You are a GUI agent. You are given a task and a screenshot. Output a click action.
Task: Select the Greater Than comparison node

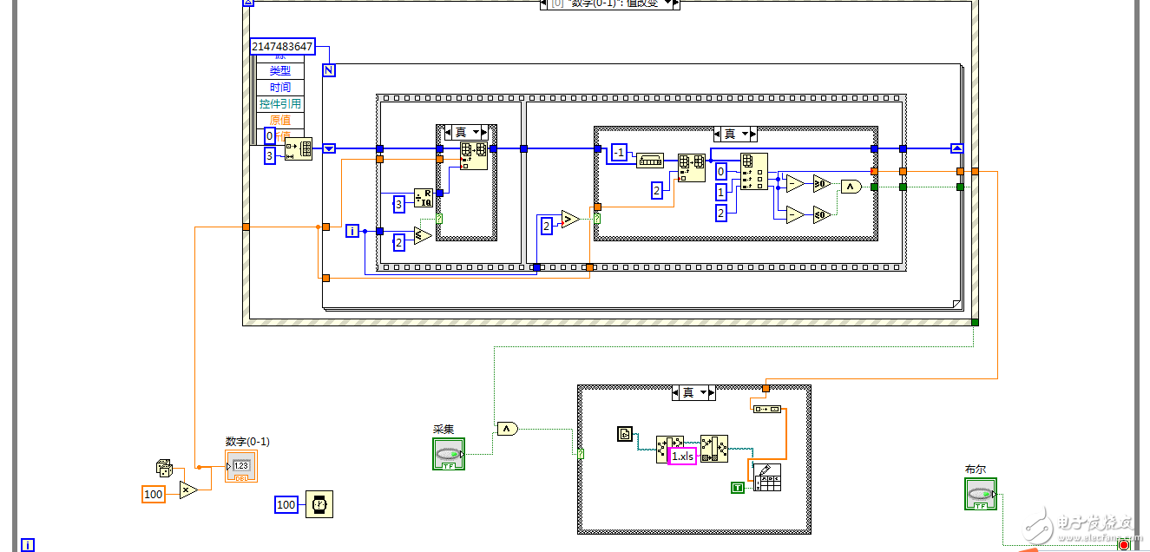pyautogui.click(x=570, y=220)
